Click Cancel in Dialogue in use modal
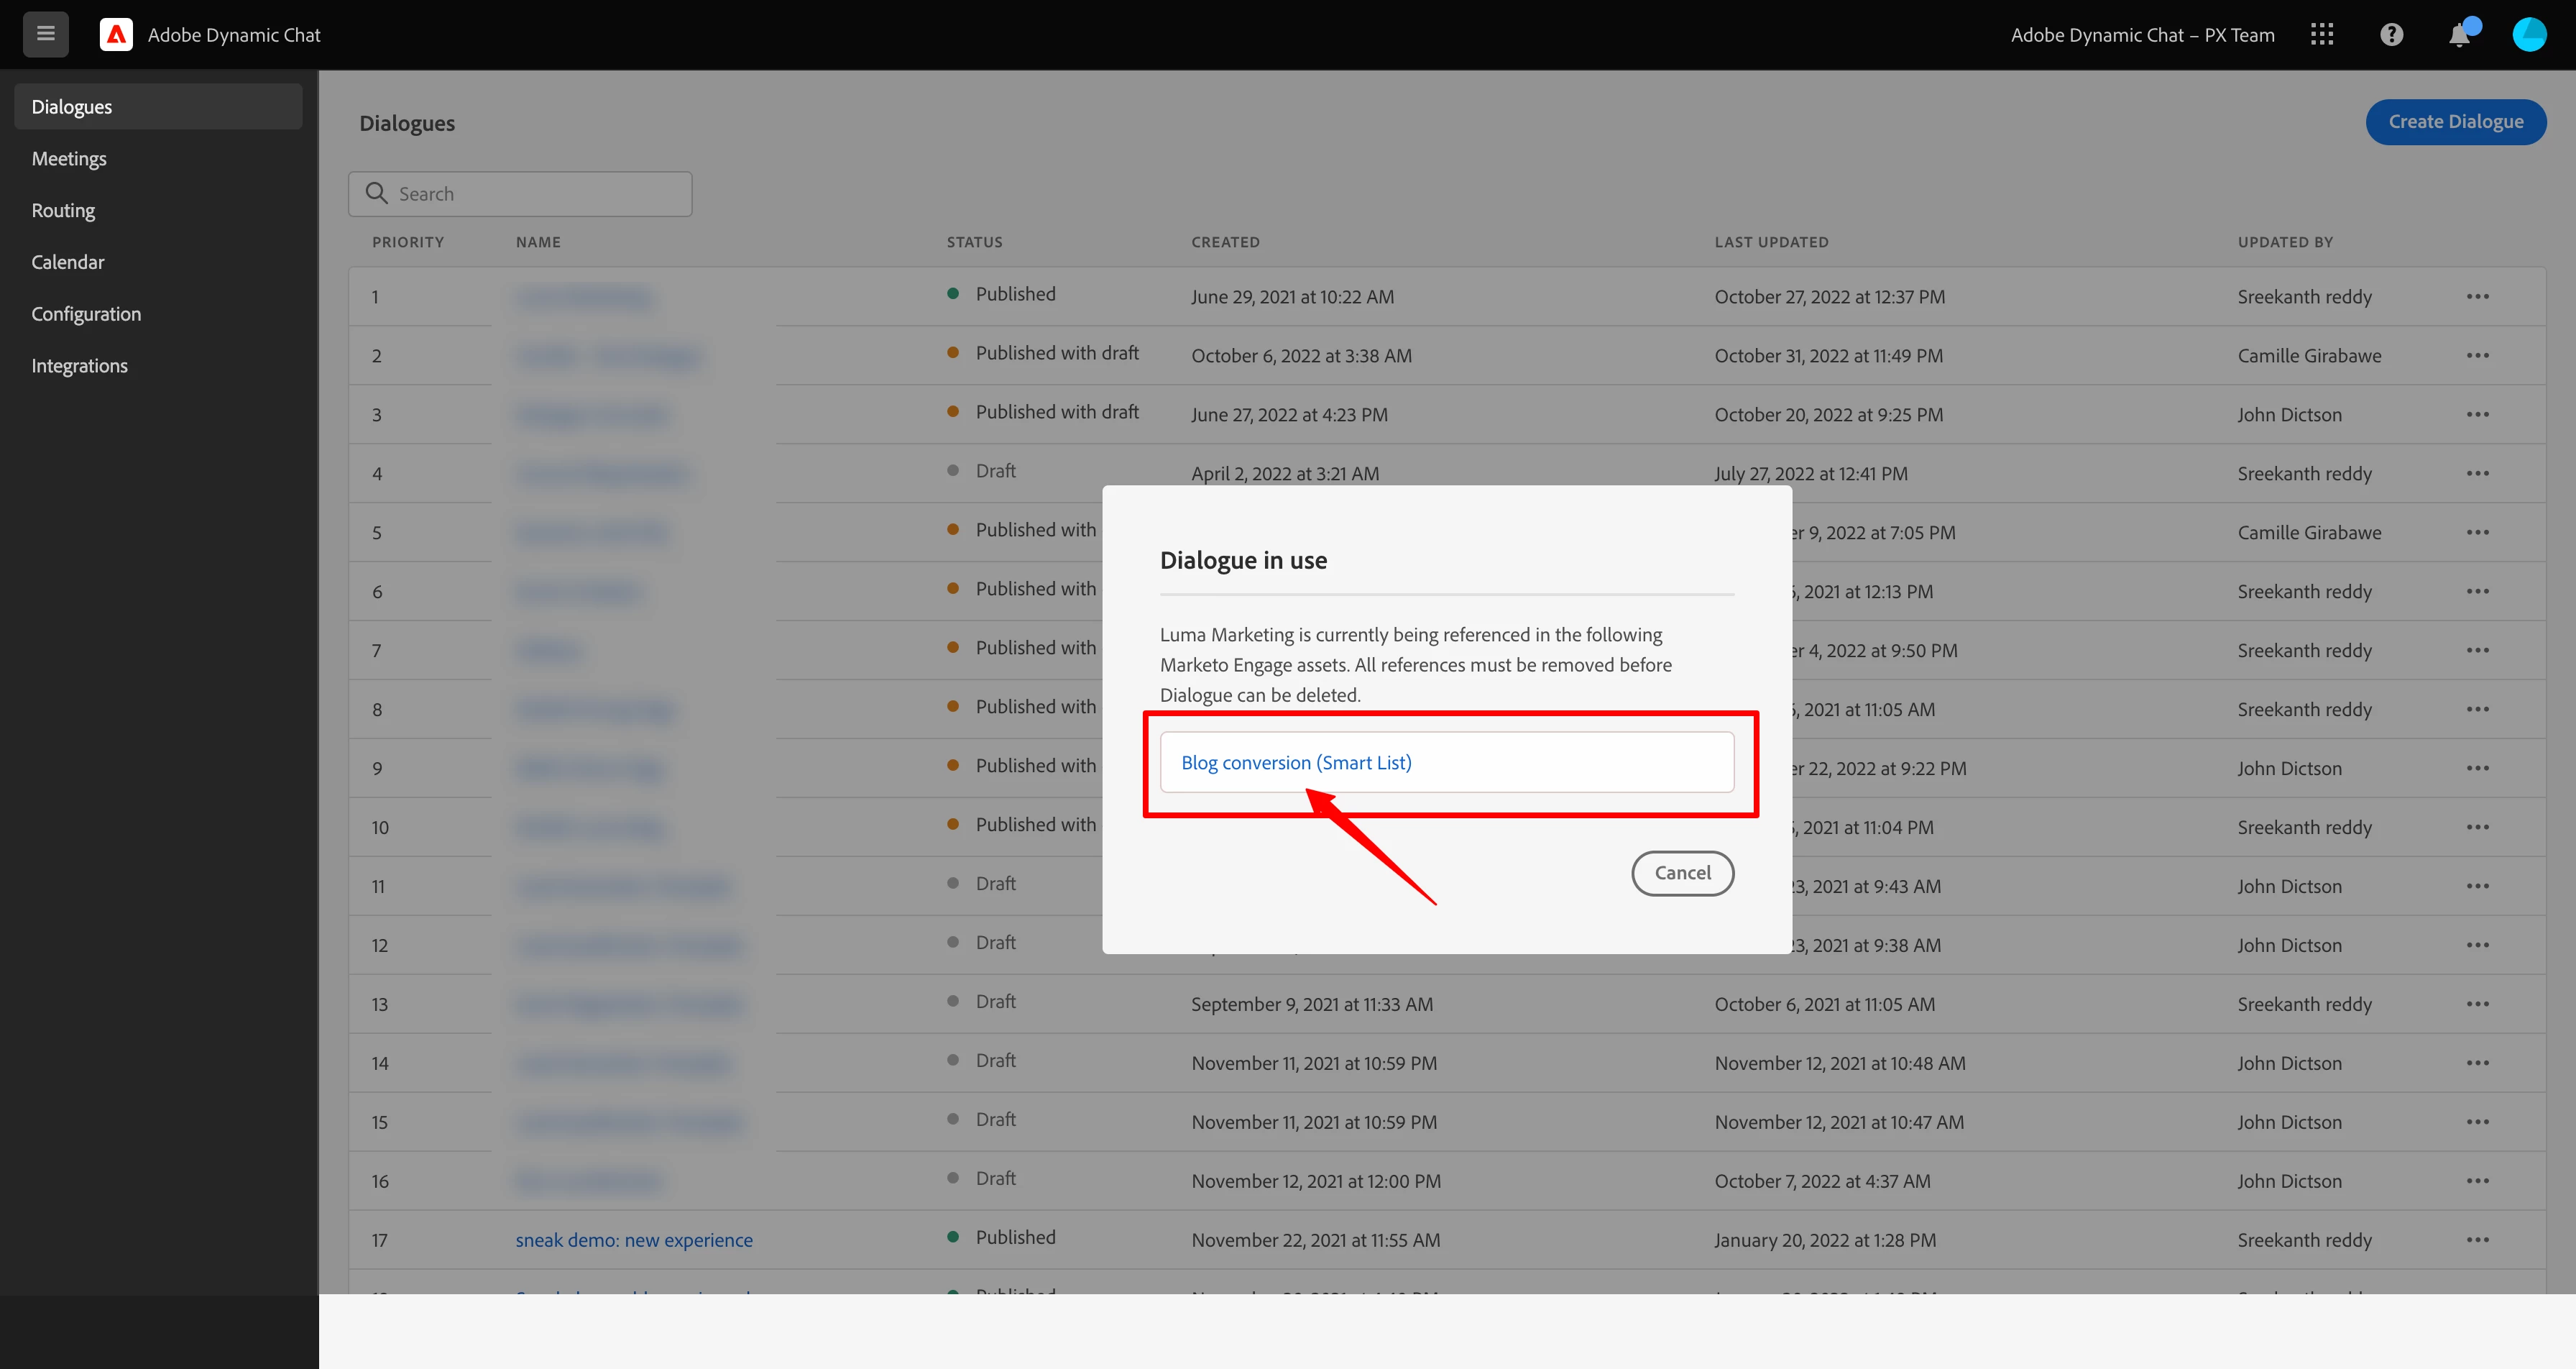 (x=1682, y=873)
